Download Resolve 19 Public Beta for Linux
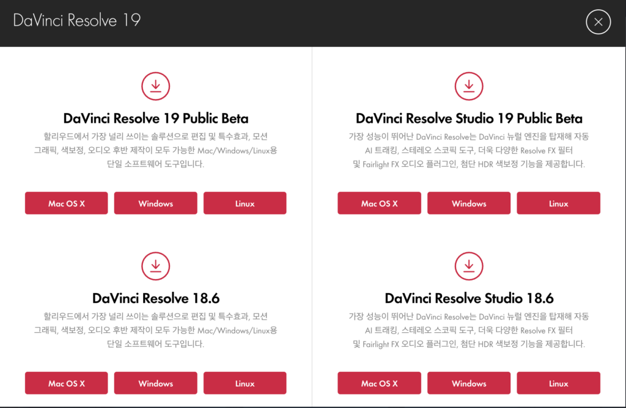Screen dimensions: 626x408 click(245, 203)
